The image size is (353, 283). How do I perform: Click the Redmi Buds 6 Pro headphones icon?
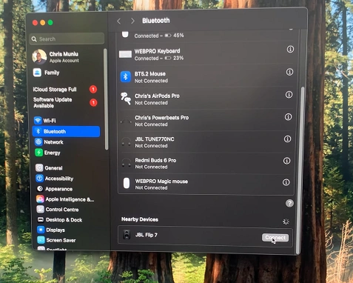pyautogui.click(x=127, y=163)
